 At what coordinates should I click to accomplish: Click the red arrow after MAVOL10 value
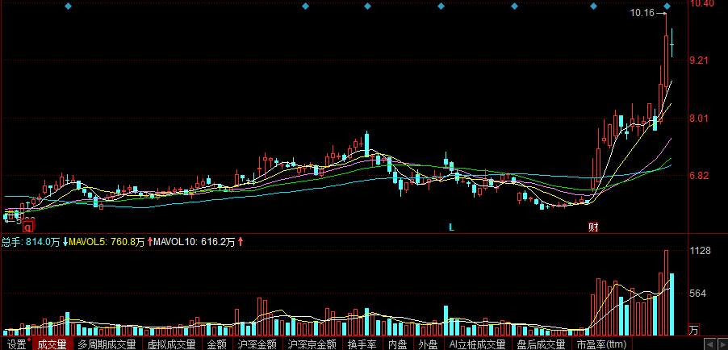(x=241, y=242)
